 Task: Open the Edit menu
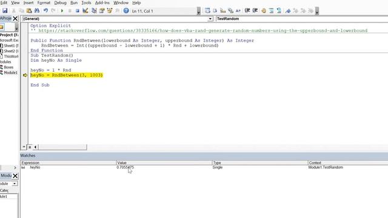tap(4, 2)
